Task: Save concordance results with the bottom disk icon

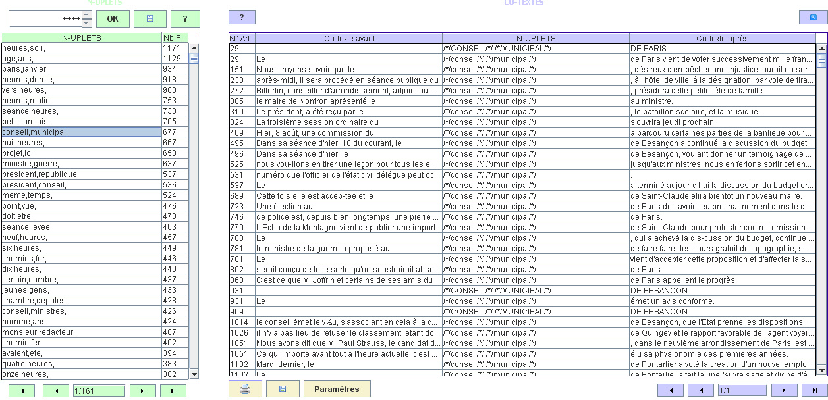Action: (x=283, y=389)
